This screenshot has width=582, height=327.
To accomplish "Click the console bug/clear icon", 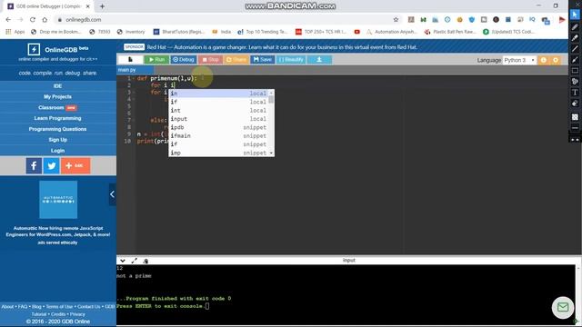I will (145, 261).
